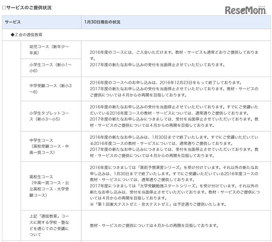Click the 高校生コース cell
Viewport: 272px width, 242px height.
pos(51,186)
